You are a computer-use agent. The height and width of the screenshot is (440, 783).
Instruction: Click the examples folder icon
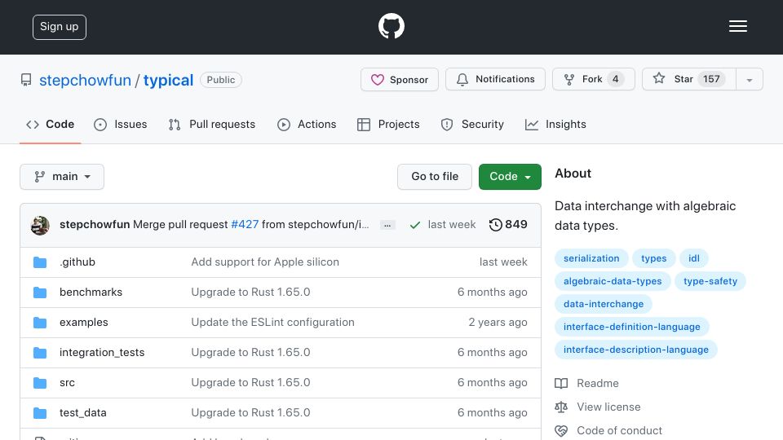pyautogui.click(x=40, y=323)
